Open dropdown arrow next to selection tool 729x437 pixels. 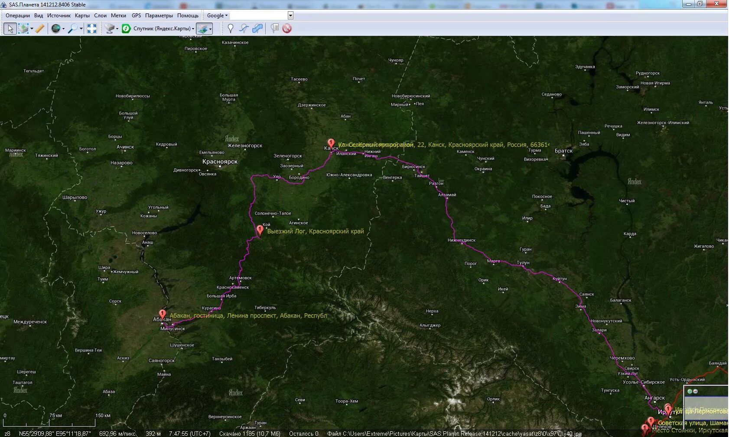(32, 29)
